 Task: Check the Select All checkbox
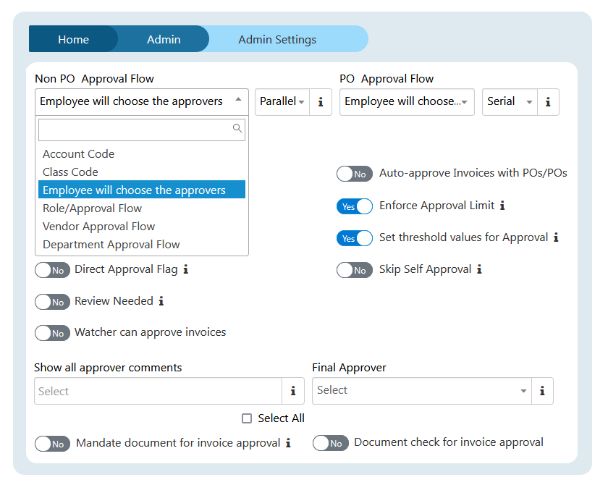247,418
